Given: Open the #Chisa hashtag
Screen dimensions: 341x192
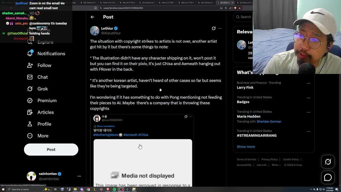Looking at the screenshot, I should (x=143, y=135).
